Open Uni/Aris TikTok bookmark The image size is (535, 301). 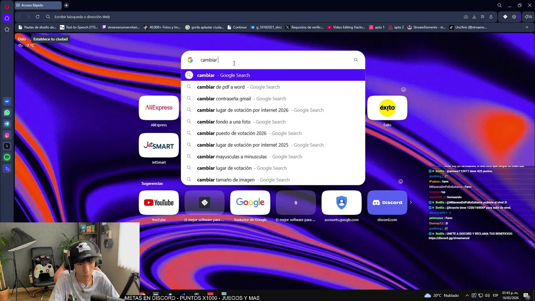coord(468,27)
